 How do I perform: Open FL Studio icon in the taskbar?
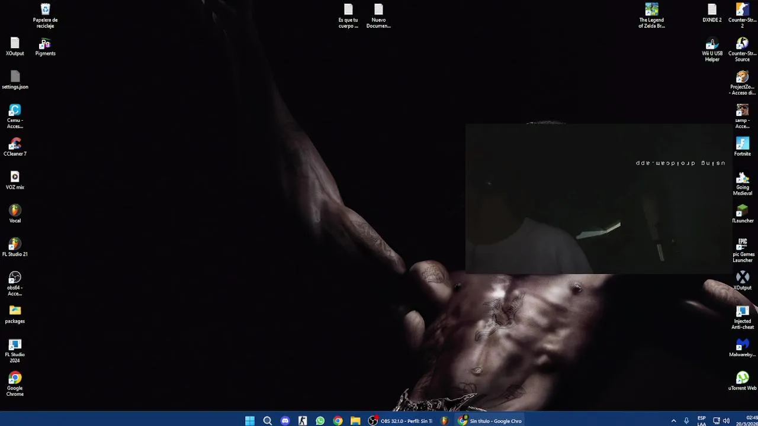point(444,421)
